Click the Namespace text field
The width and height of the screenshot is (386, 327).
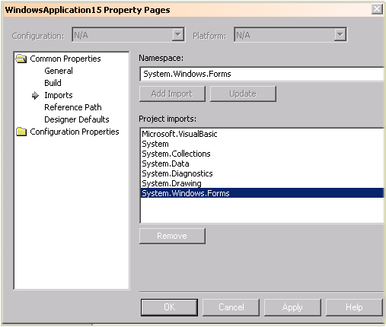(262, 74)
